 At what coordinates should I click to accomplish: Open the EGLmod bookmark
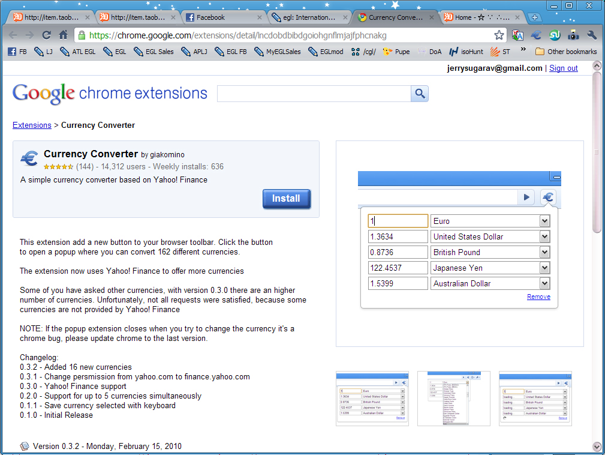(326, 52)
